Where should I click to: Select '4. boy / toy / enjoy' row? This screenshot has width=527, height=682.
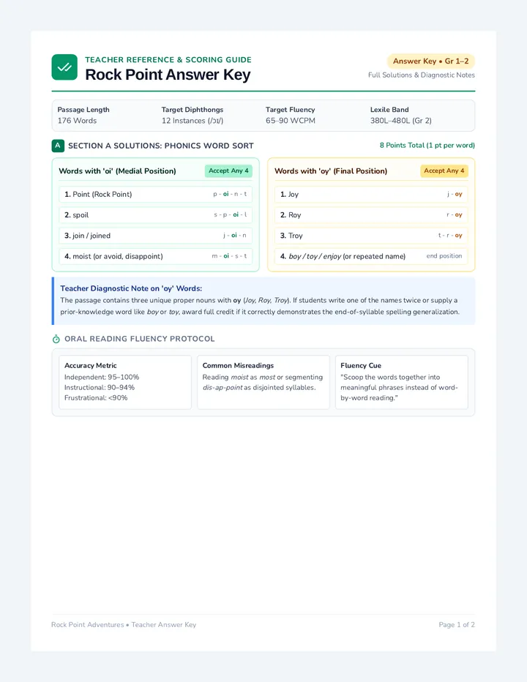pyautogui.click(x=371, y=256)
